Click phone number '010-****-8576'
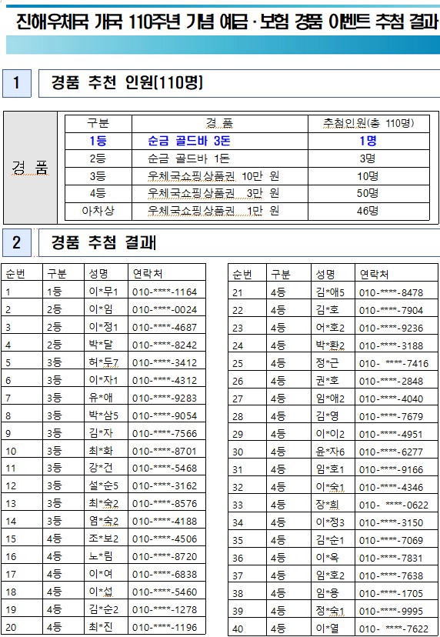 point(165,504)
